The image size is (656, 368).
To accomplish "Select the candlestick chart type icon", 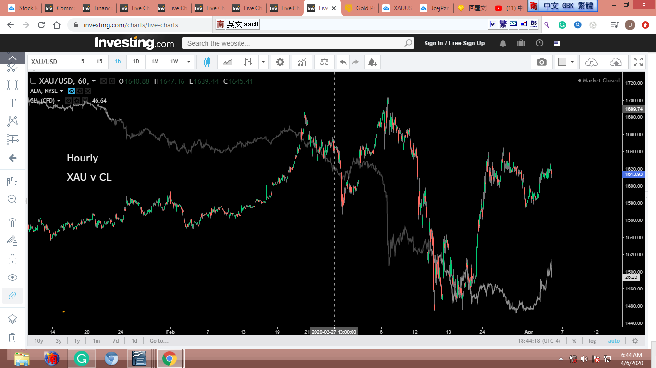I will [207, 62].
